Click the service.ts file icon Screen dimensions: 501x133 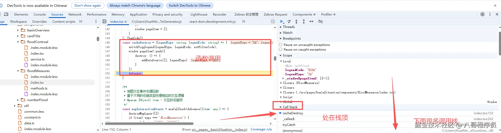[26, 59]
